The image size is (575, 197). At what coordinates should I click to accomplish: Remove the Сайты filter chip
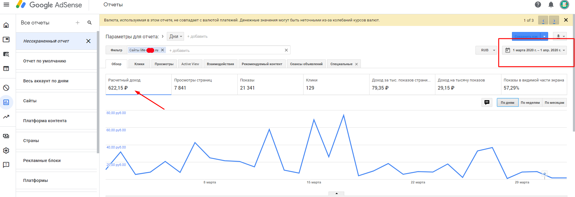click(x=162, y=50)
